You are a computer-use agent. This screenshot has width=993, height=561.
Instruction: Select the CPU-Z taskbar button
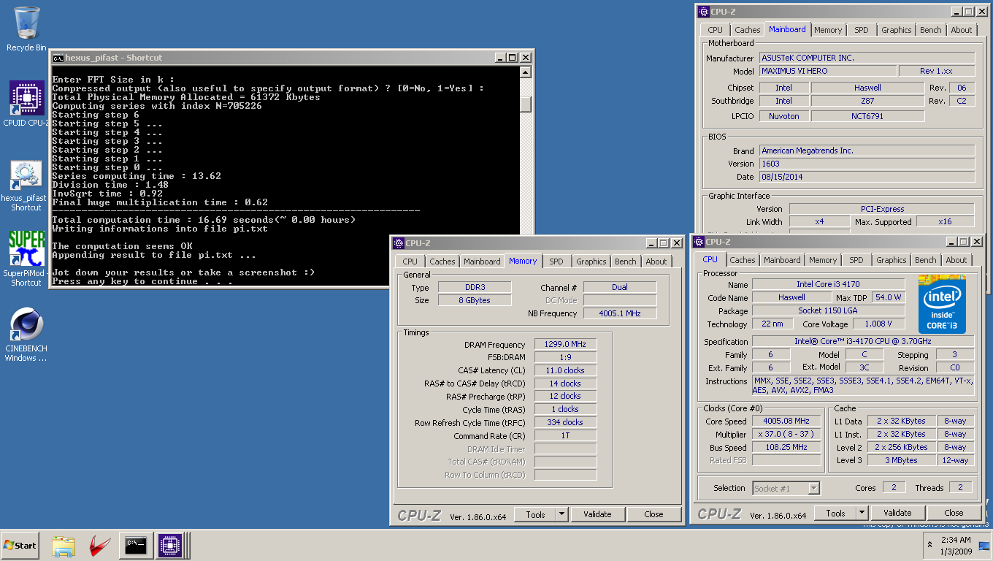pos(170,545)
